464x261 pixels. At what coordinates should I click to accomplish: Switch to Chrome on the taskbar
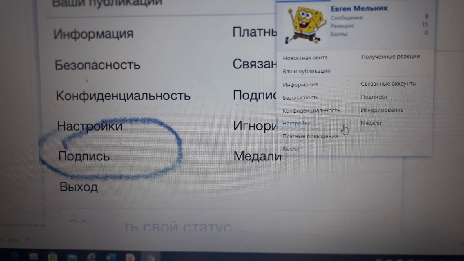[x=151, y=257]
